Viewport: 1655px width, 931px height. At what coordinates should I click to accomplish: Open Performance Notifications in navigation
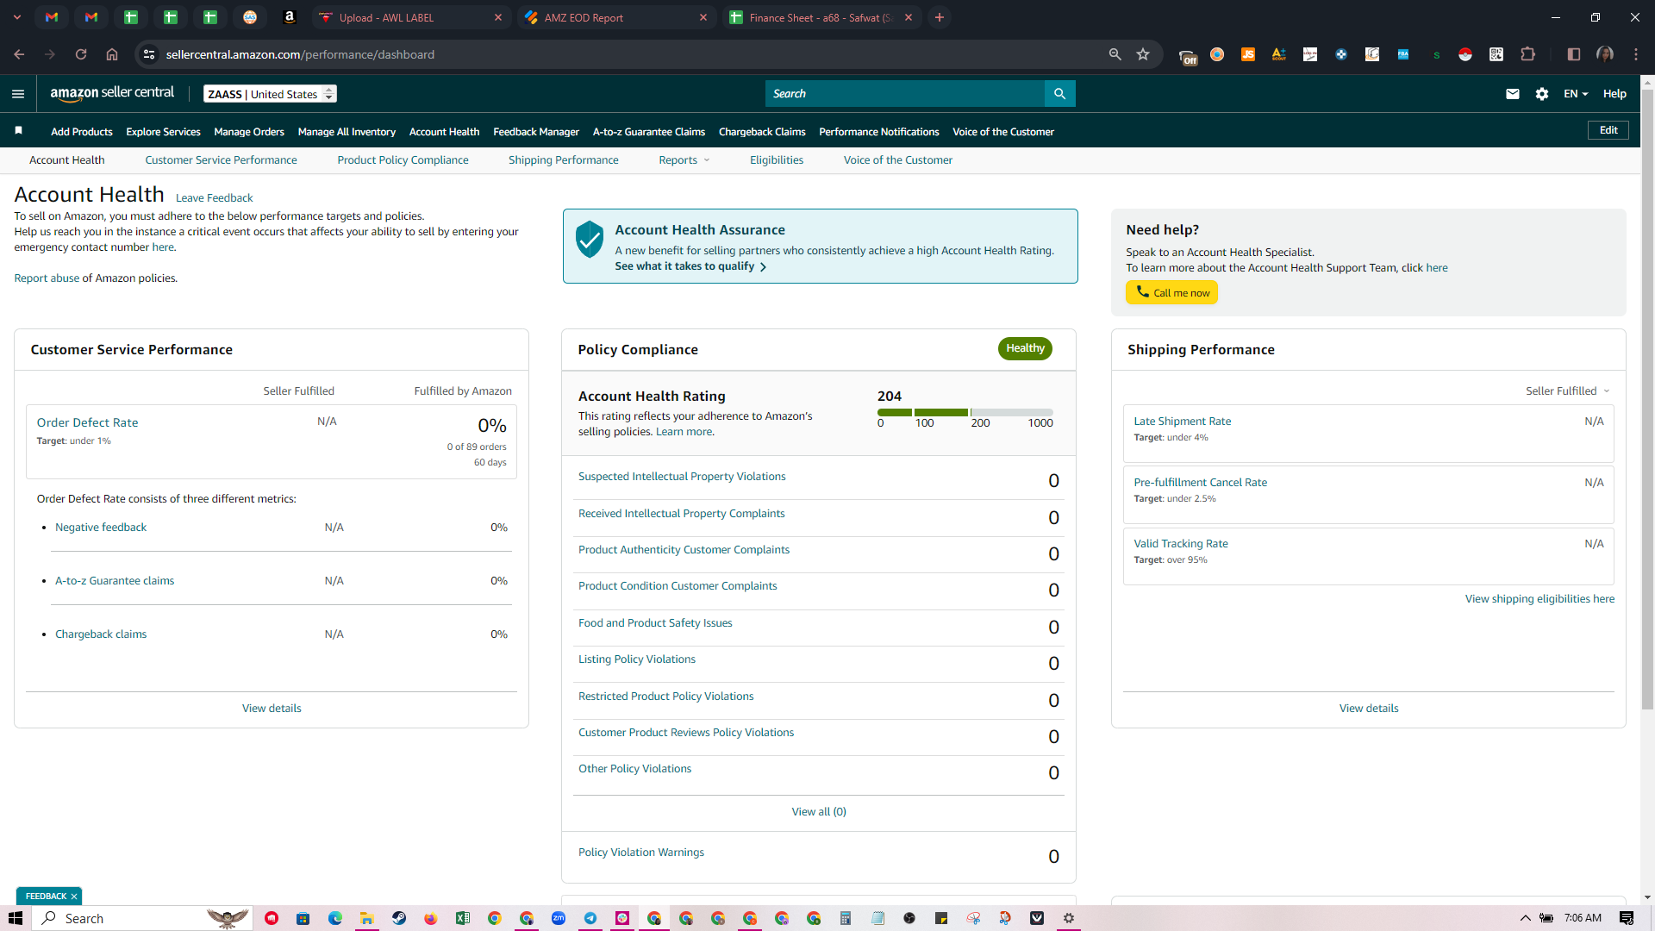[879, 132]
